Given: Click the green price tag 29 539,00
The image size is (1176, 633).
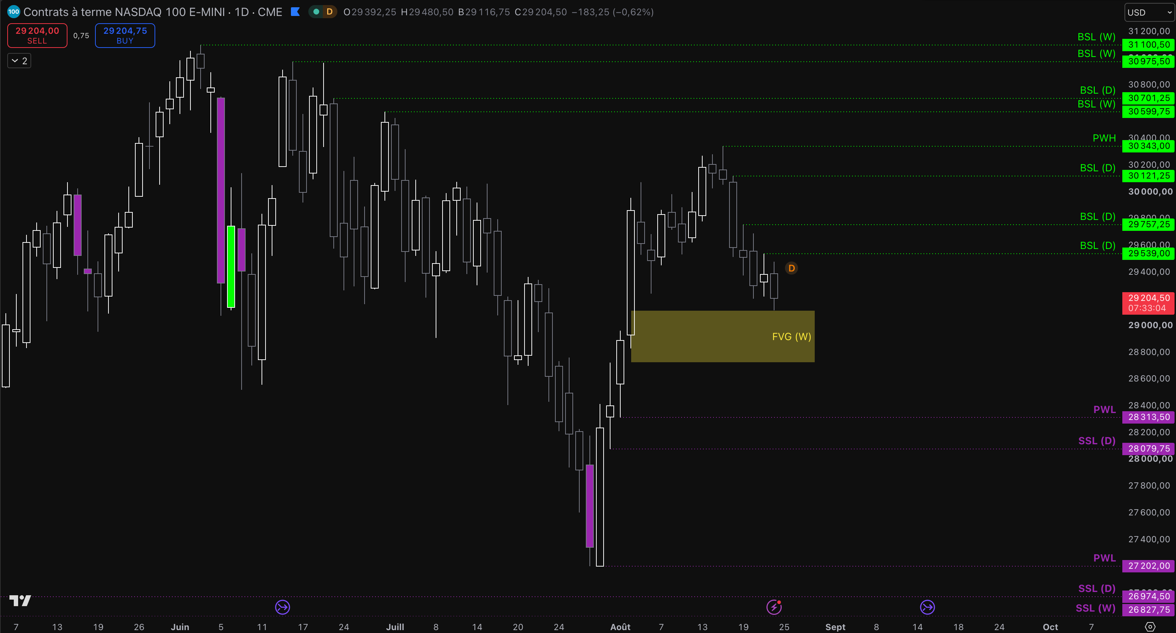Looking at the screenshot, I should [x=1148, y=253].
